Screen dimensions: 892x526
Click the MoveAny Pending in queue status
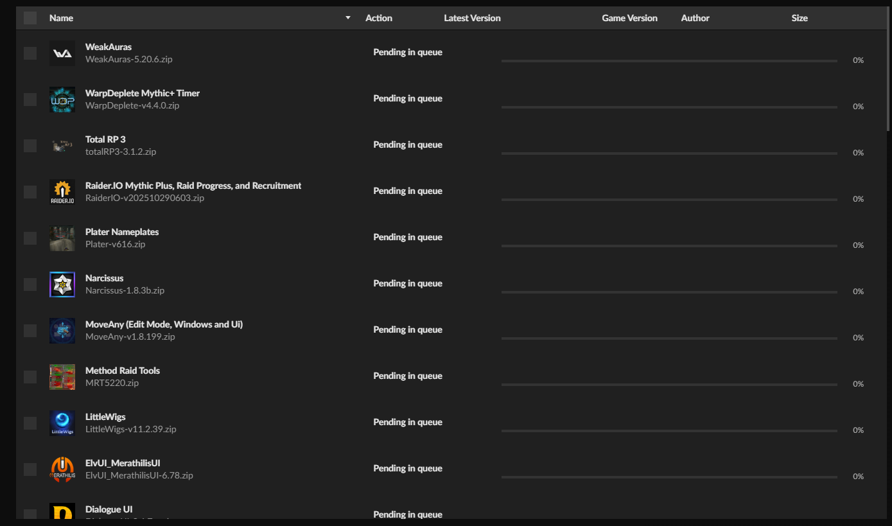coord(408,329)
